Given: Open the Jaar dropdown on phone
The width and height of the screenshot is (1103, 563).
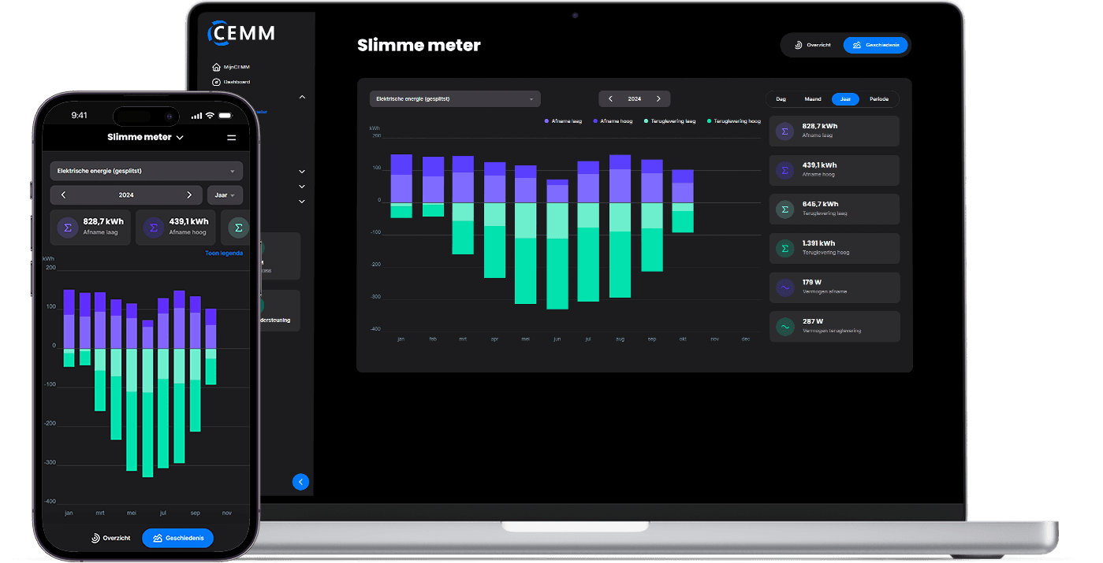Looking at the screenshot, I should [225, 194].
